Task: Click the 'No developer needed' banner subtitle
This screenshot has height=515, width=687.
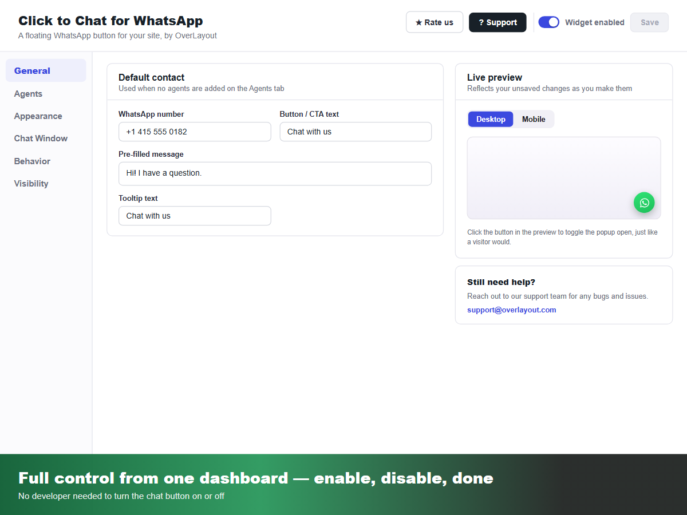Action: point(121,496)
